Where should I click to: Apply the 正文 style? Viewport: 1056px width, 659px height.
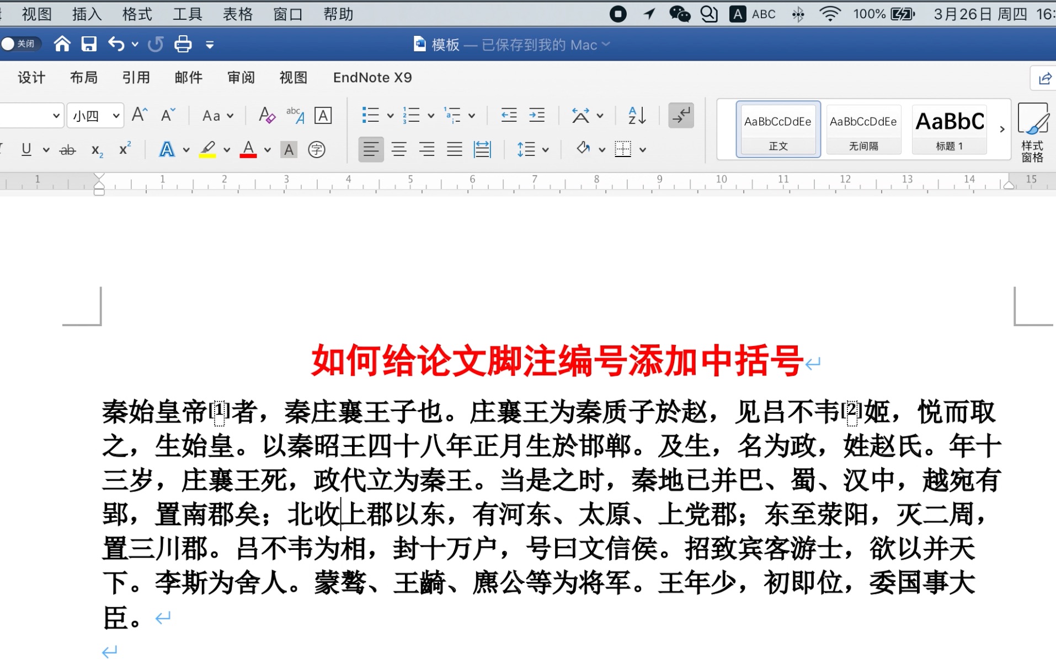(778, 129)
